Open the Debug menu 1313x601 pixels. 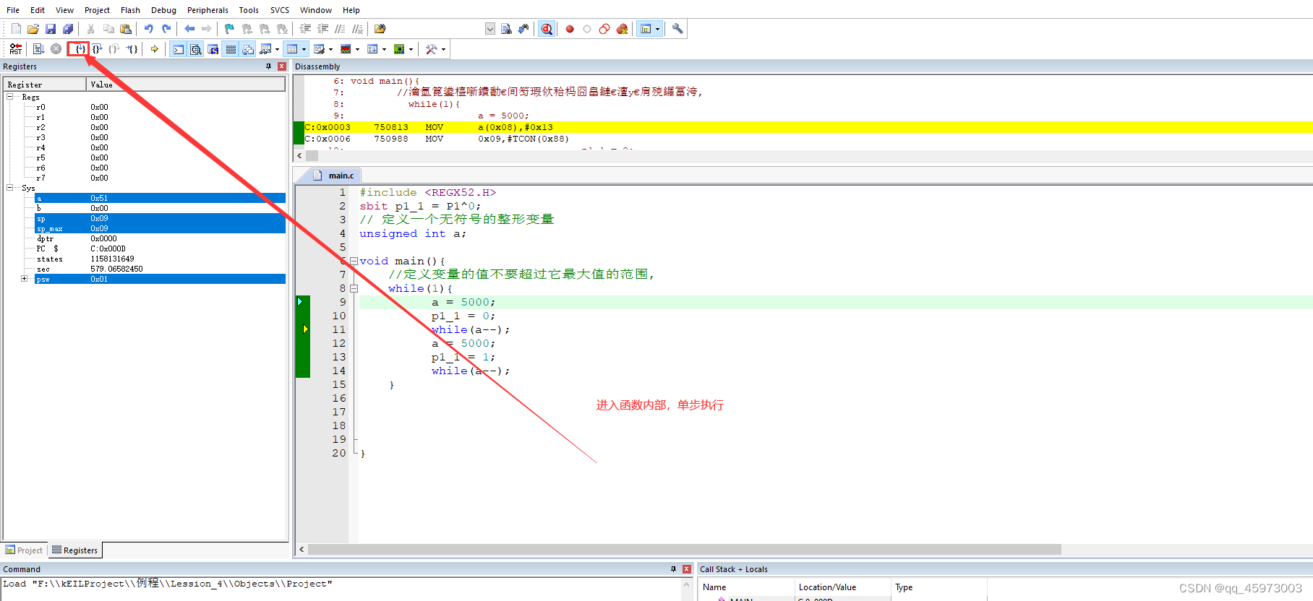[x=163, y=10]
